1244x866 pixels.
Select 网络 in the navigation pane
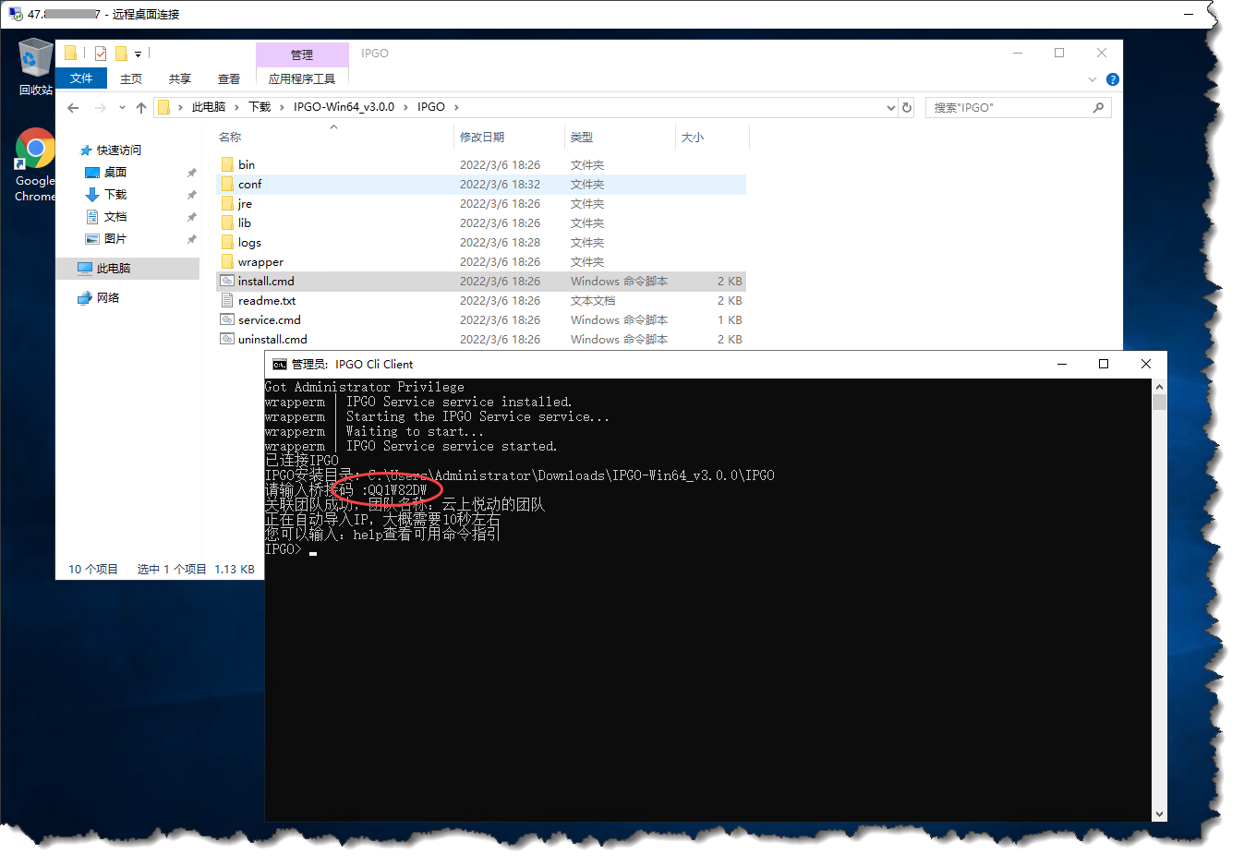(107, 298)
